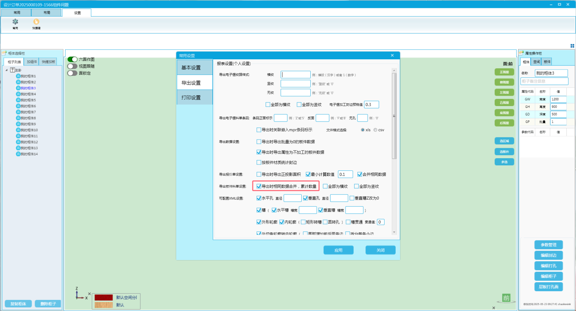Click the 宽度 value field showing 1200
576x311 pixels.
(558, 99)
